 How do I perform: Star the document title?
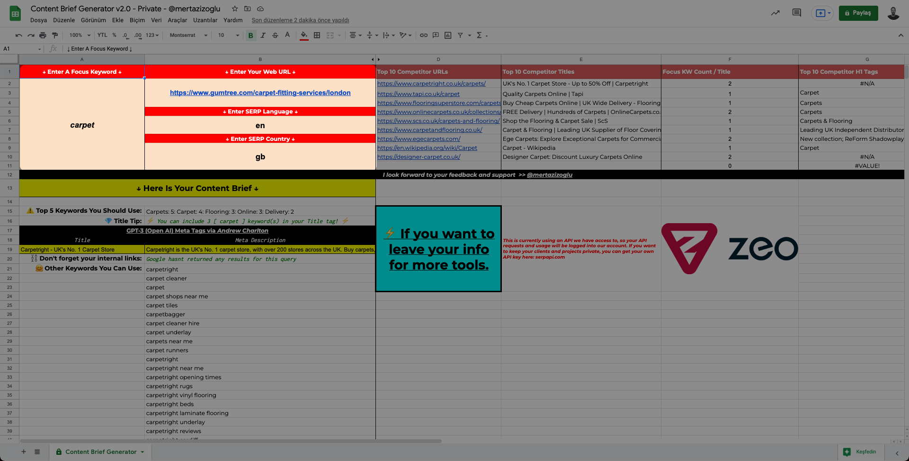point(235,9)
